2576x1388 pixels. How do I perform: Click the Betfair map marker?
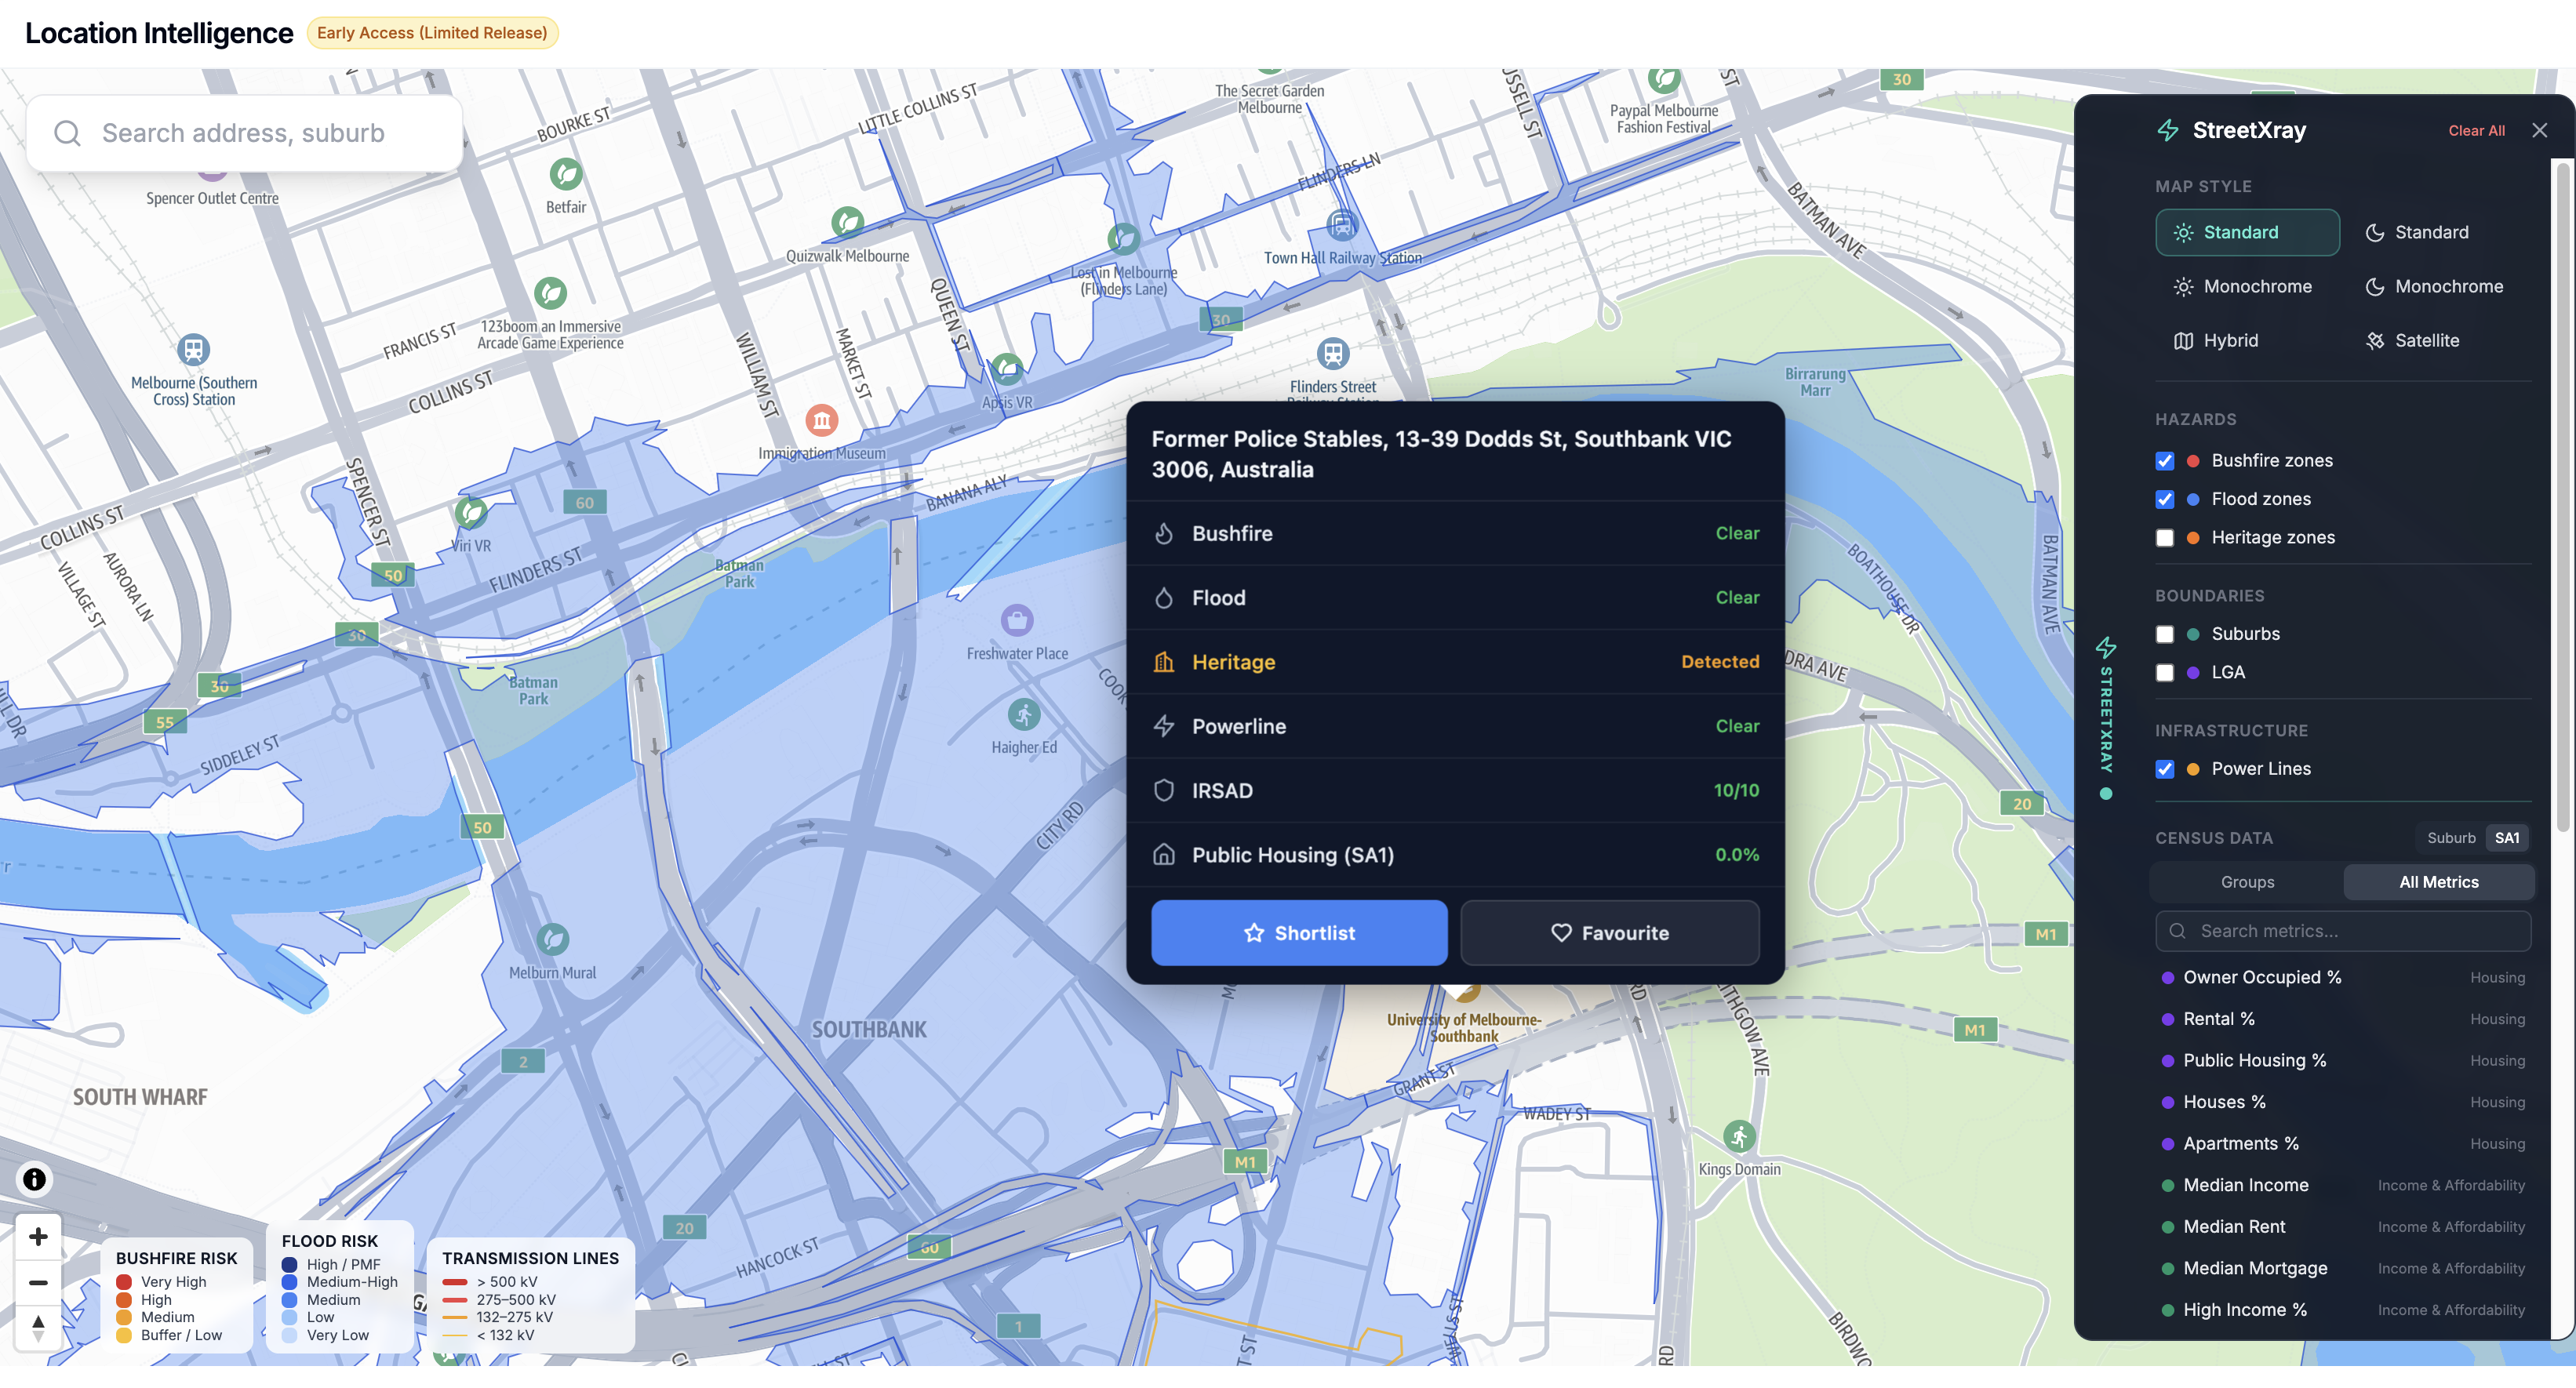(566, 175)
